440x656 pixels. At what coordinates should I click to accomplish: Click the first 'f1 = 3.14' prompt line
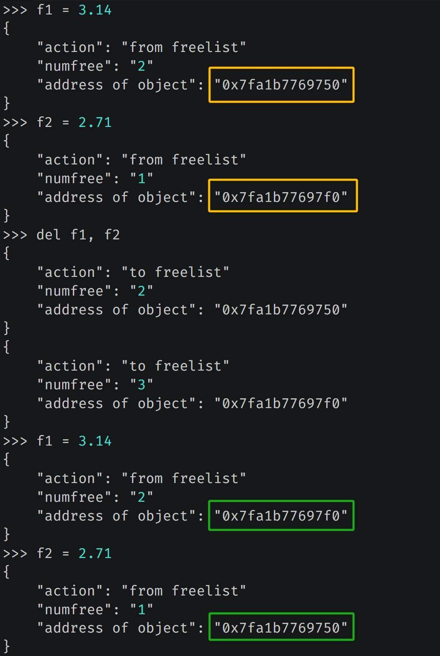tap(58, 10)
